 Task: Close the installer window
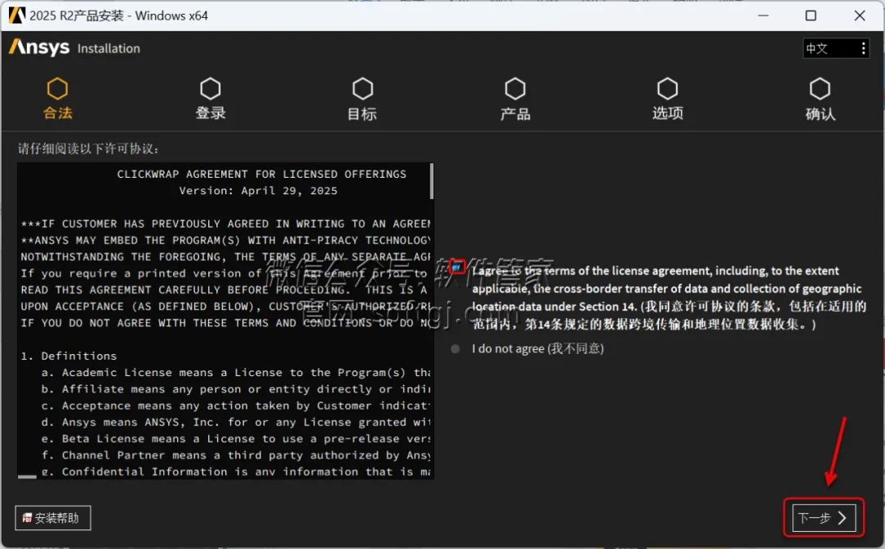tap(860, 16)
